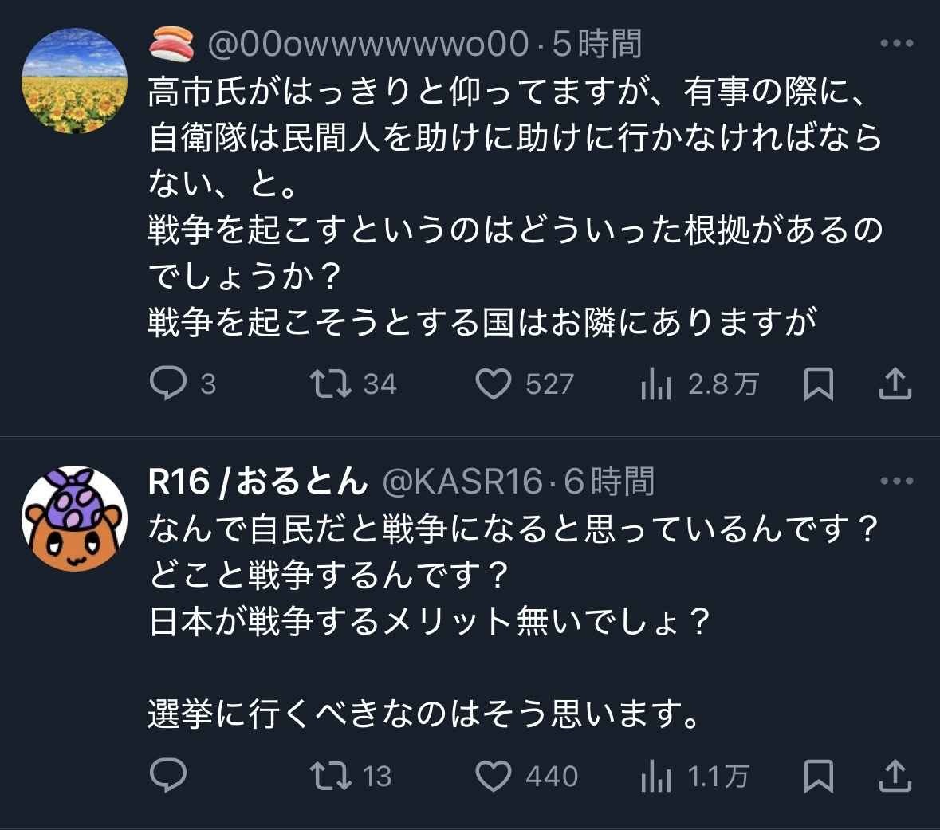This screenshot has width=940, height=830.
Task: Retweet the post with 13 retweets
Action: tap(331, 775)
